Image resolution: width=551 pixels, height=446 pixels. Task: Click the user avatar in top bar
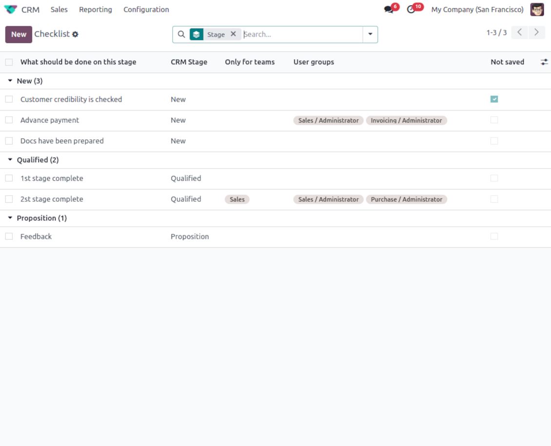tap(537, 10)
